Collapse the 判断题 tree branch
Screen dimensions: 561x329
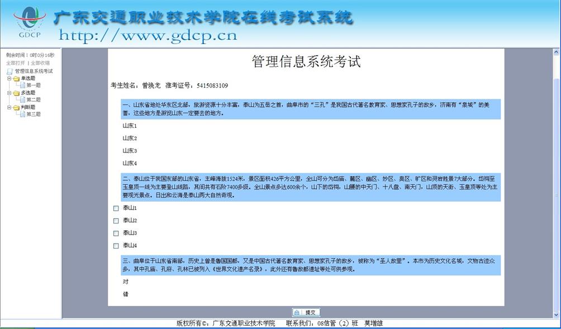(x=9, y=107)
